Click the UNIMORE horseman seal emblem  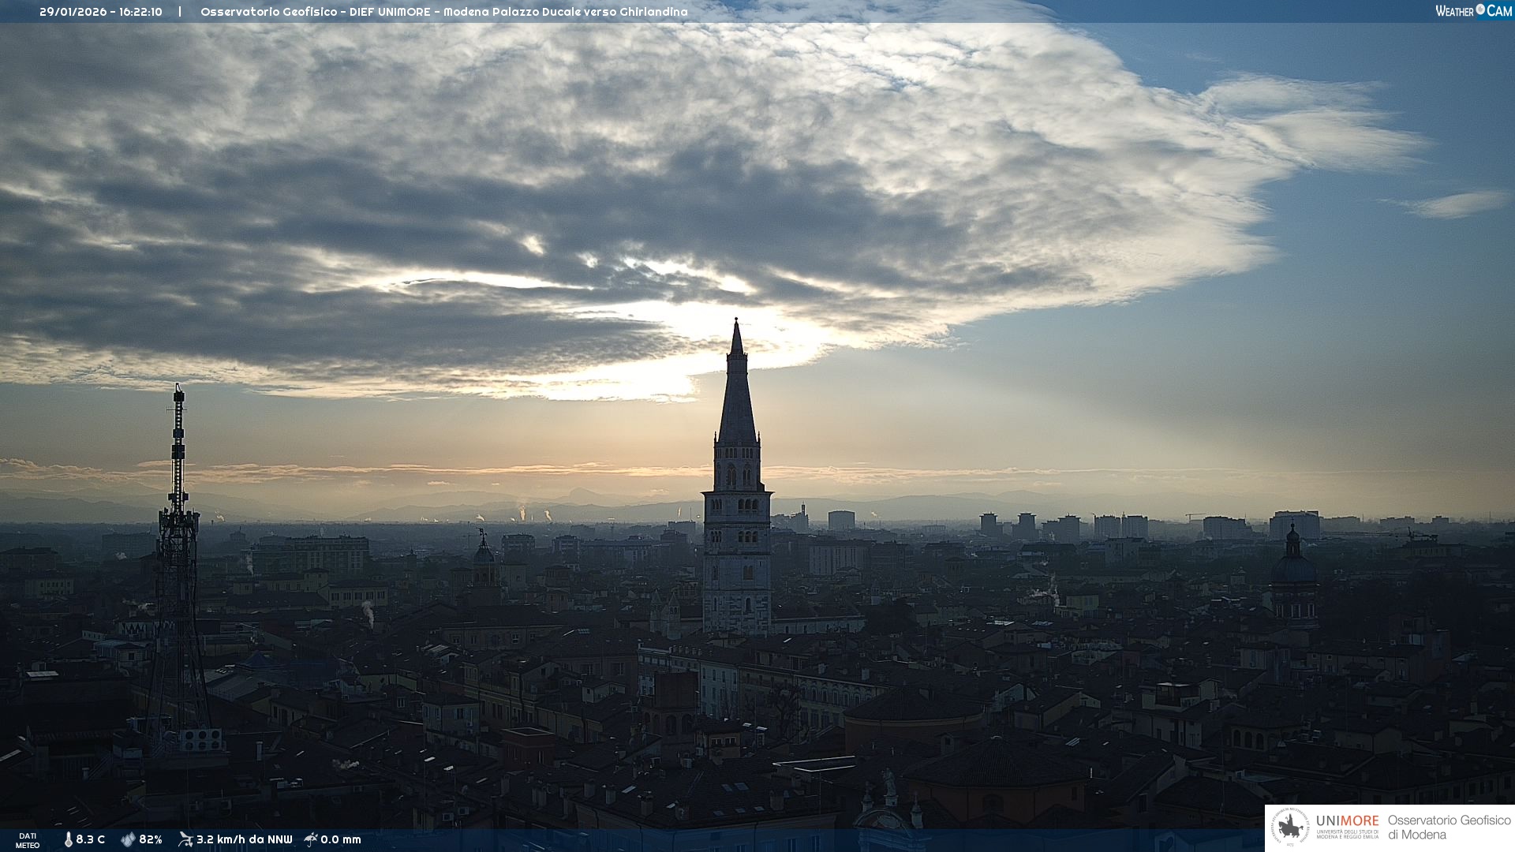[x=1291, y=828]
